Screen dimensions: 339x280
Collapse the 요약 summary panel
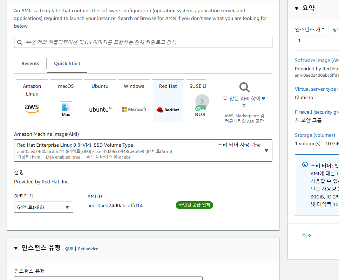pyautogui.click(x=297, y=8)
